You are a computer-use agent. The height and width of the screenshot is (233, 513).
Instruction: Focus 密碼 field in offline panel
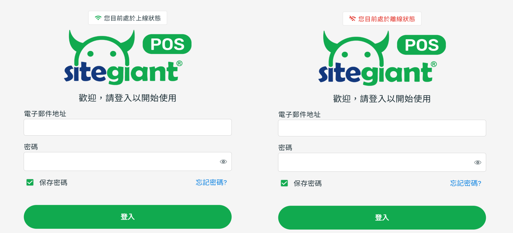382,162
